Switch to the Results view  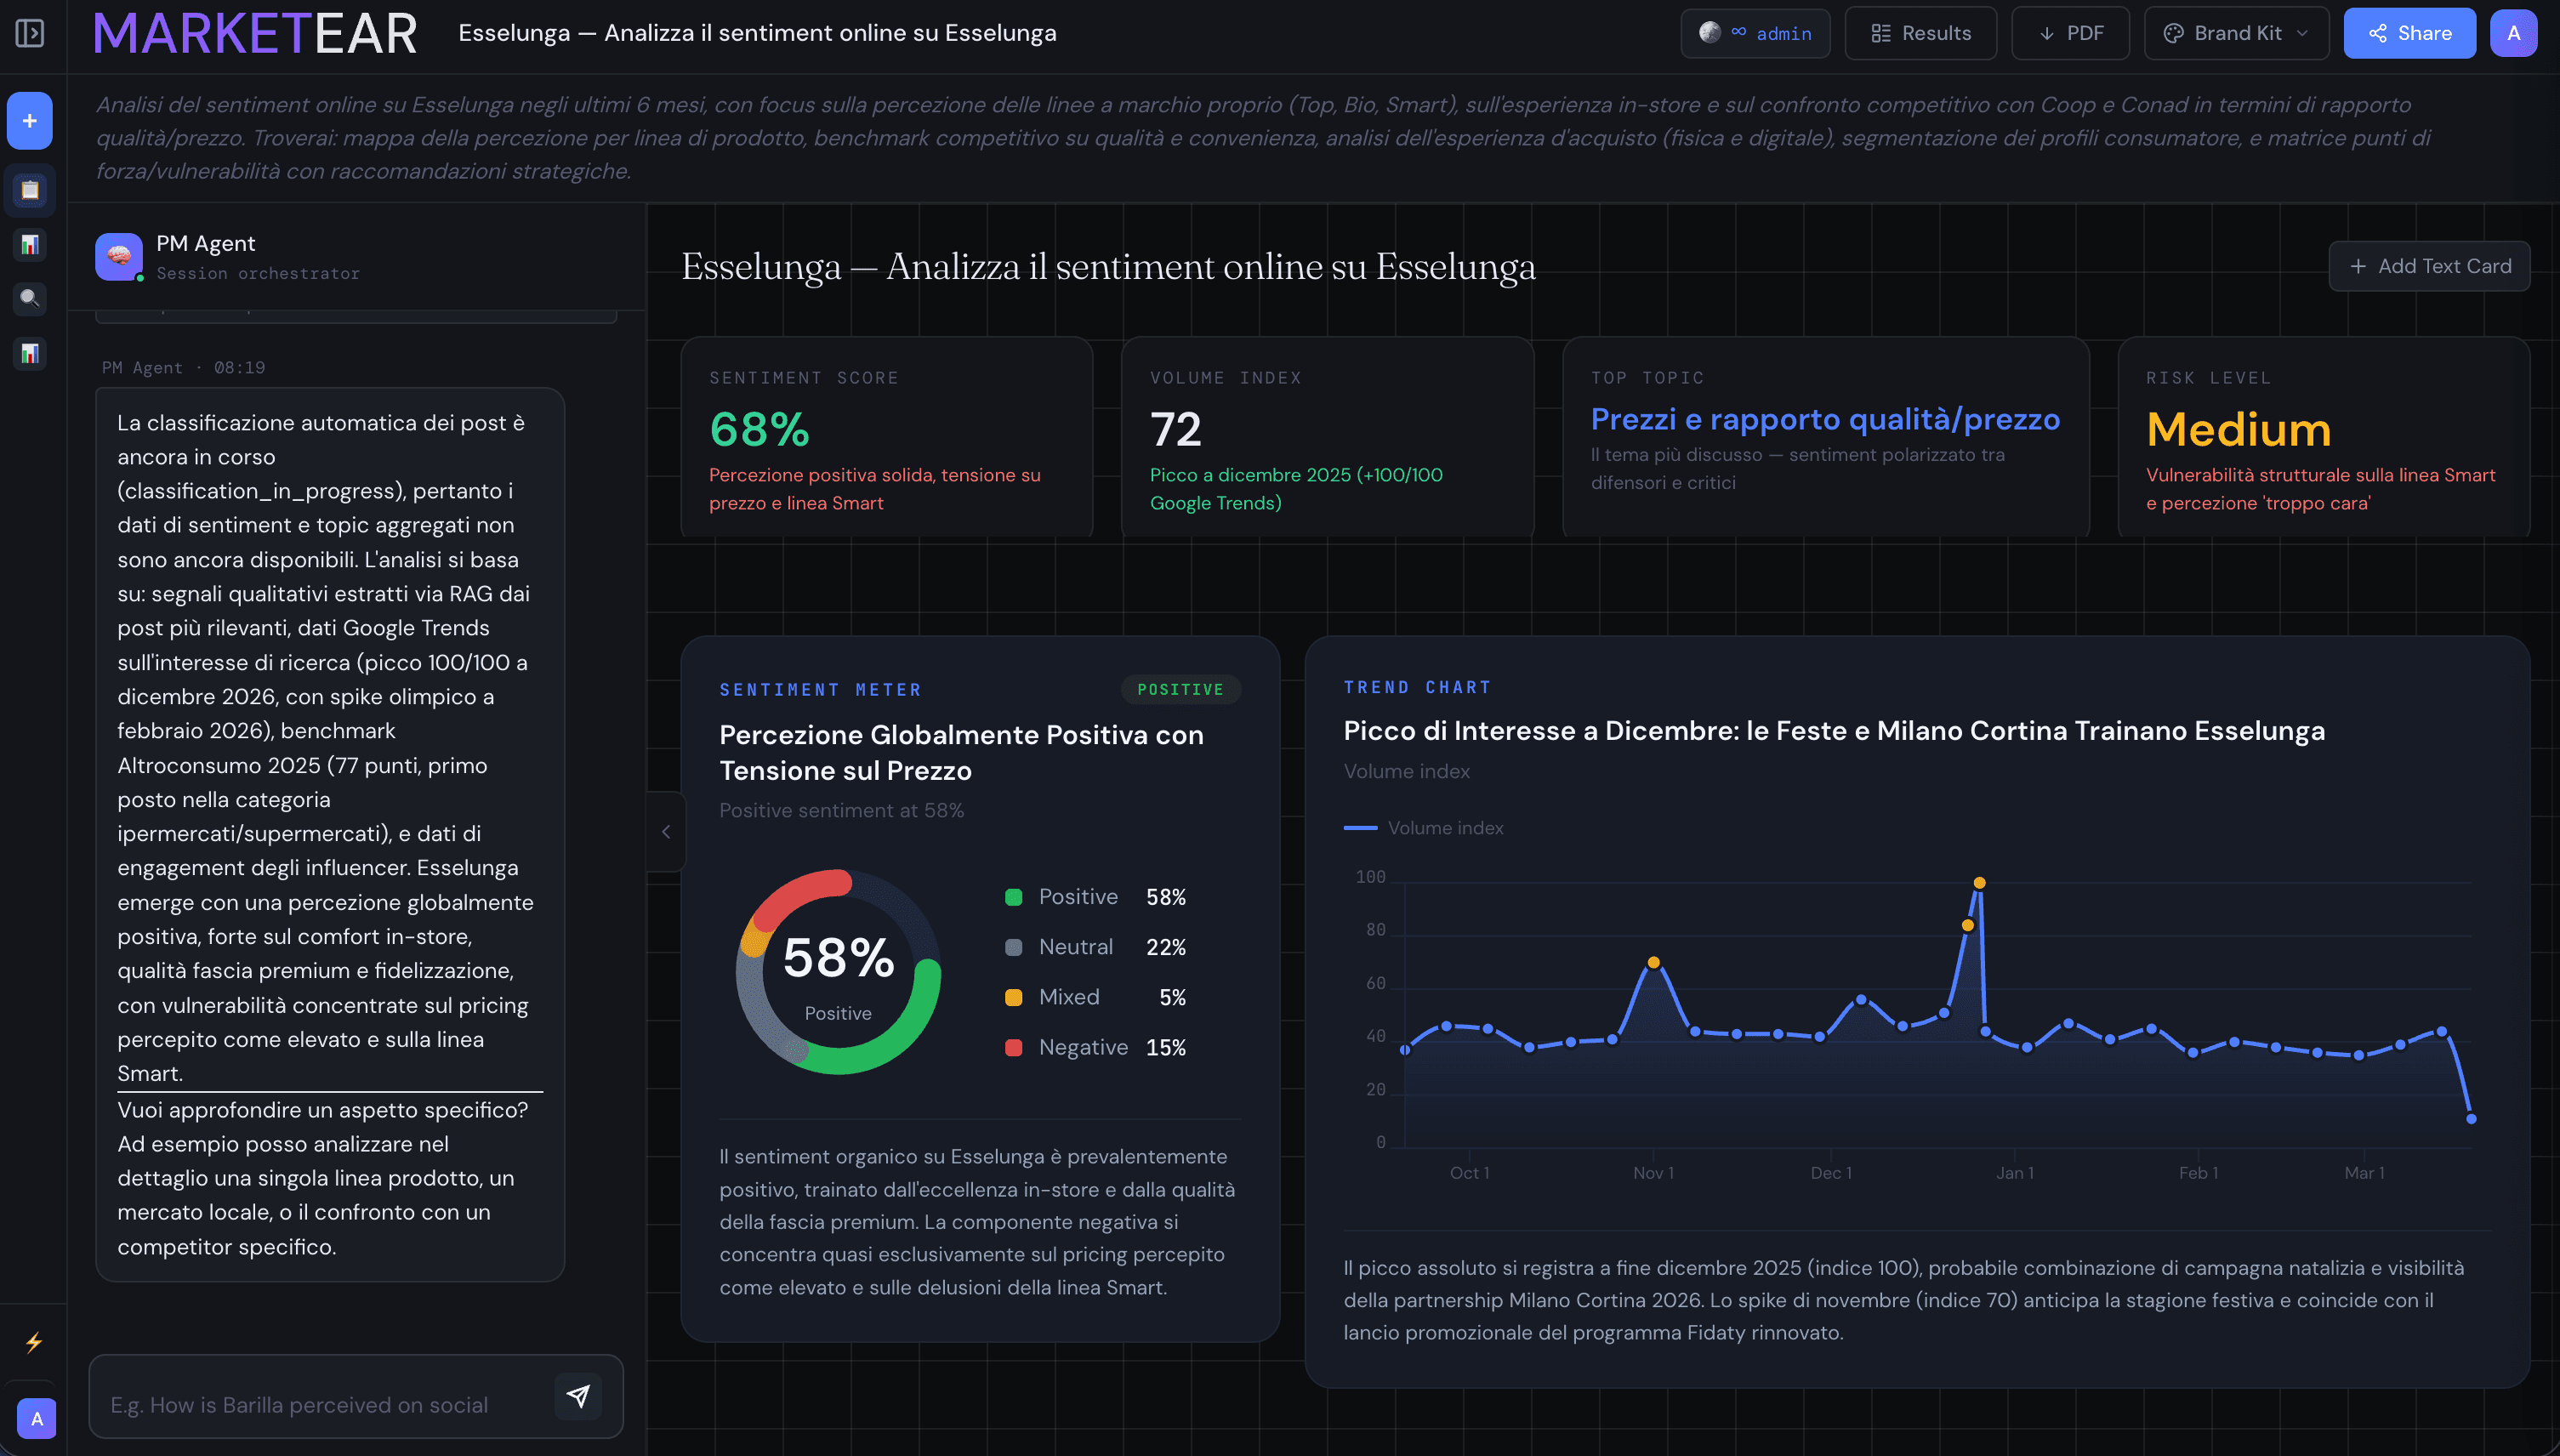tap(1920, 32)
